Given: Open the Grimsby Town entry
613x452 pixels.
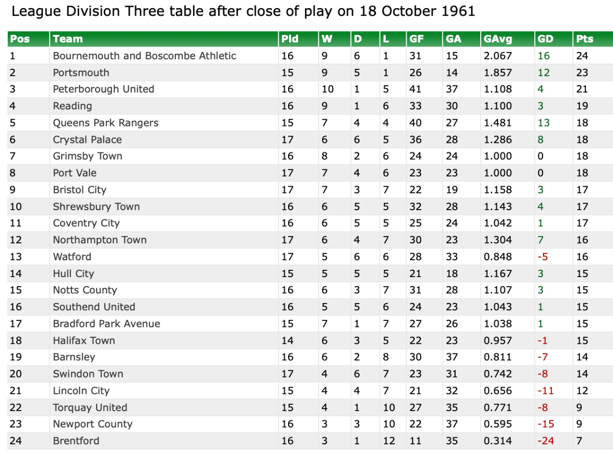Looking at the screenshot, I should pos(87,156).
